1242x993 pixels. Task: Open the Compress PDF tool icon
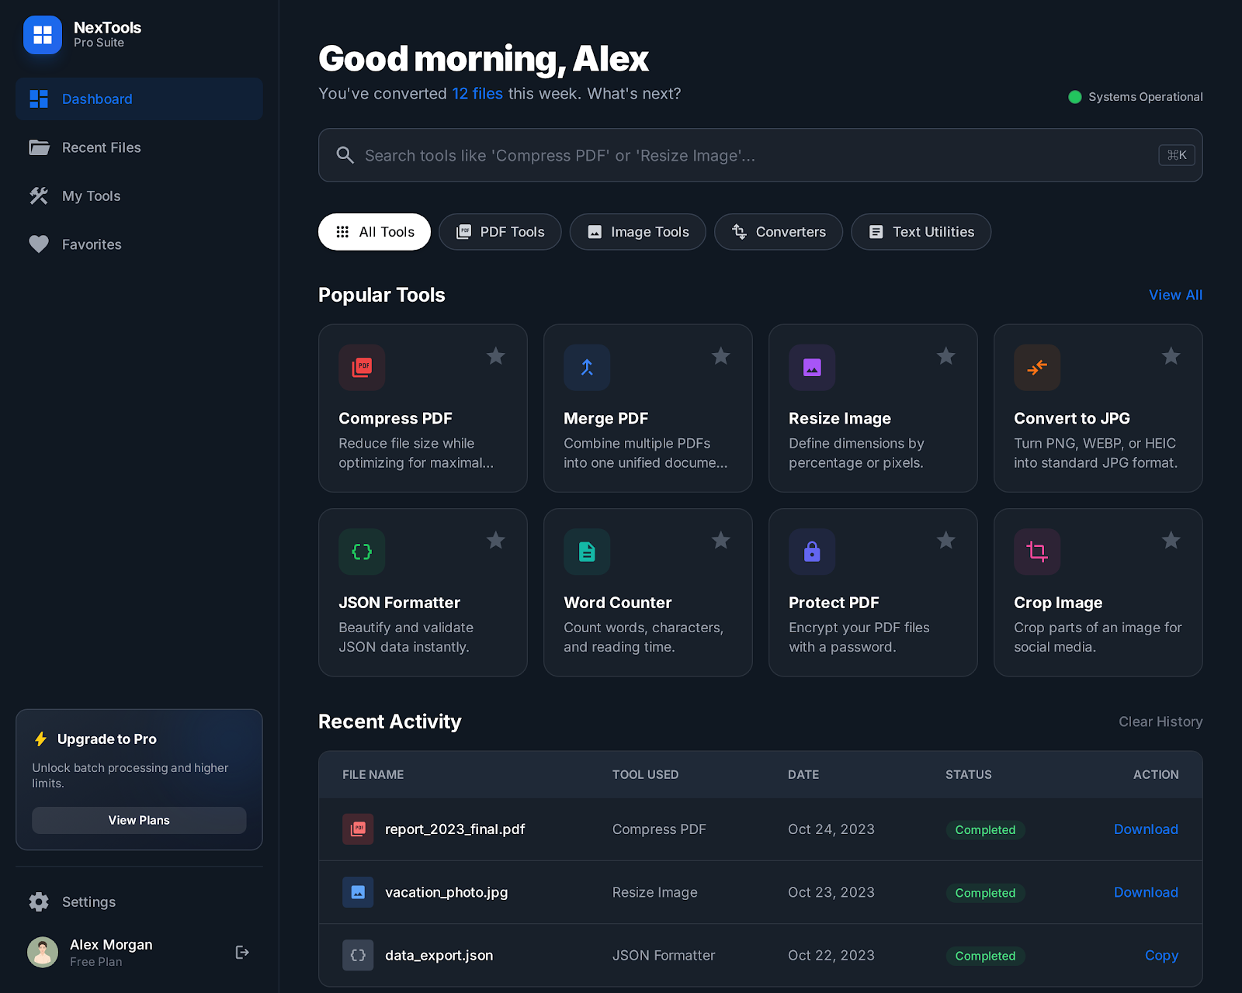pos(361,368)
